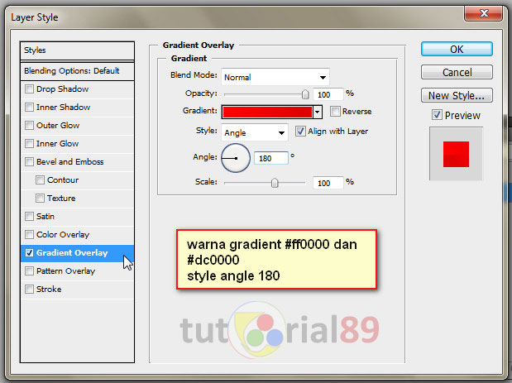The image size is (512, 383).
Task: Click the New Style... button
Action: 457,95
